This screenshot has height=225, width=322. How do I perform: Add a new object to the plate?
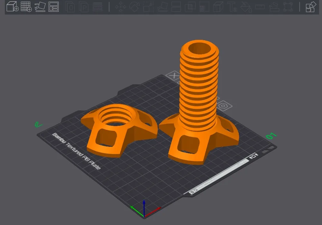coord(11,6)
